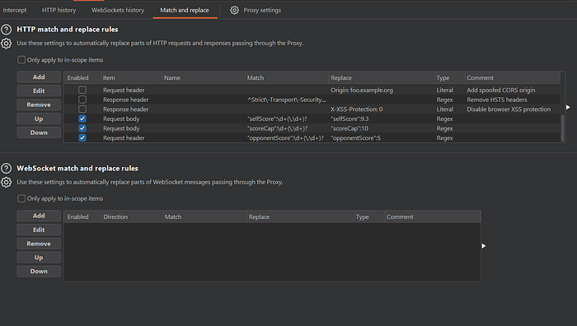The image size is (577, 326).
Task: Expand the HTTP rules table side arrow
Action: click(568, 107)
